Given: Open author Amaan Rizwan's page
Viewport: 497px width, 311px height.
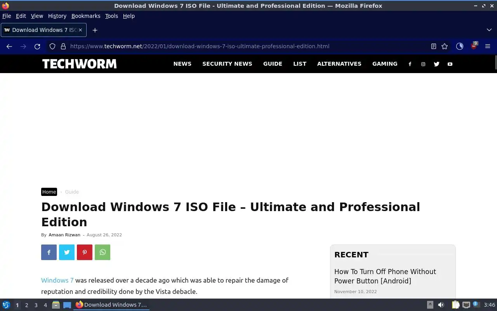Looking at the screenshot, I should pyautogui.click(x=64, y=235).
